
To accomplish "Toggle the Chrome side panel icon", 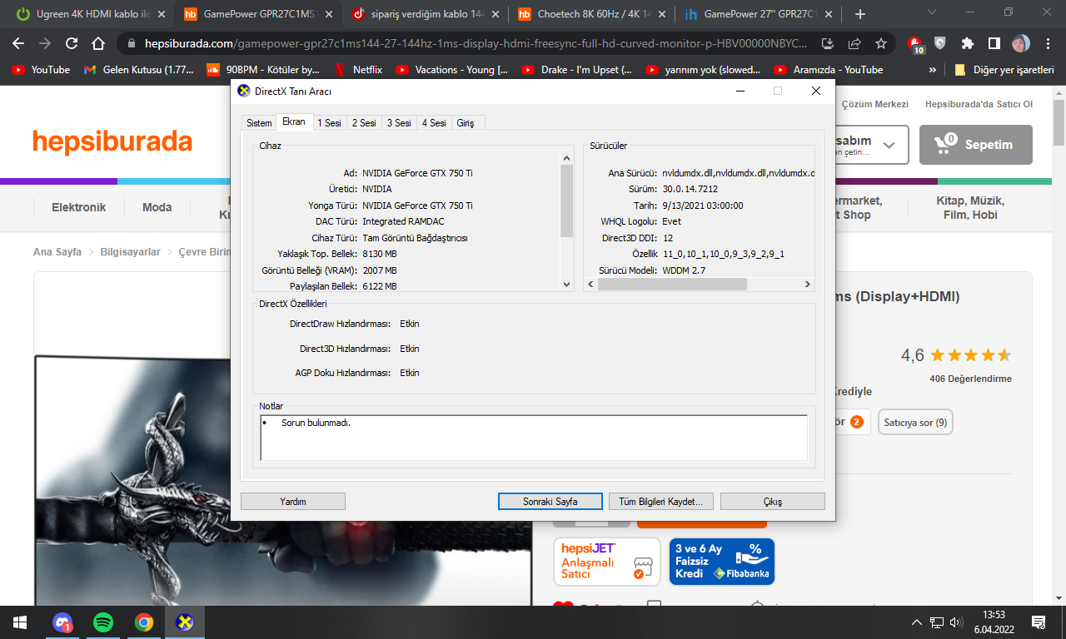I will tap(994, 43).
